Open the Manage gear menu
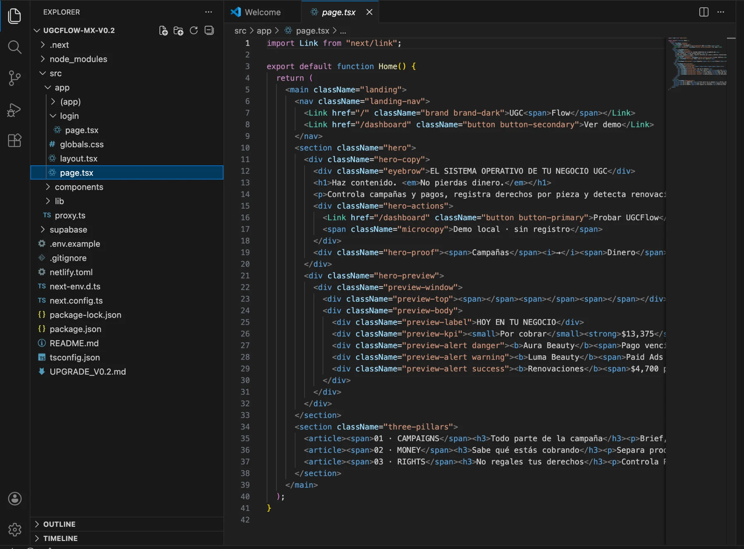 point(15,529)
